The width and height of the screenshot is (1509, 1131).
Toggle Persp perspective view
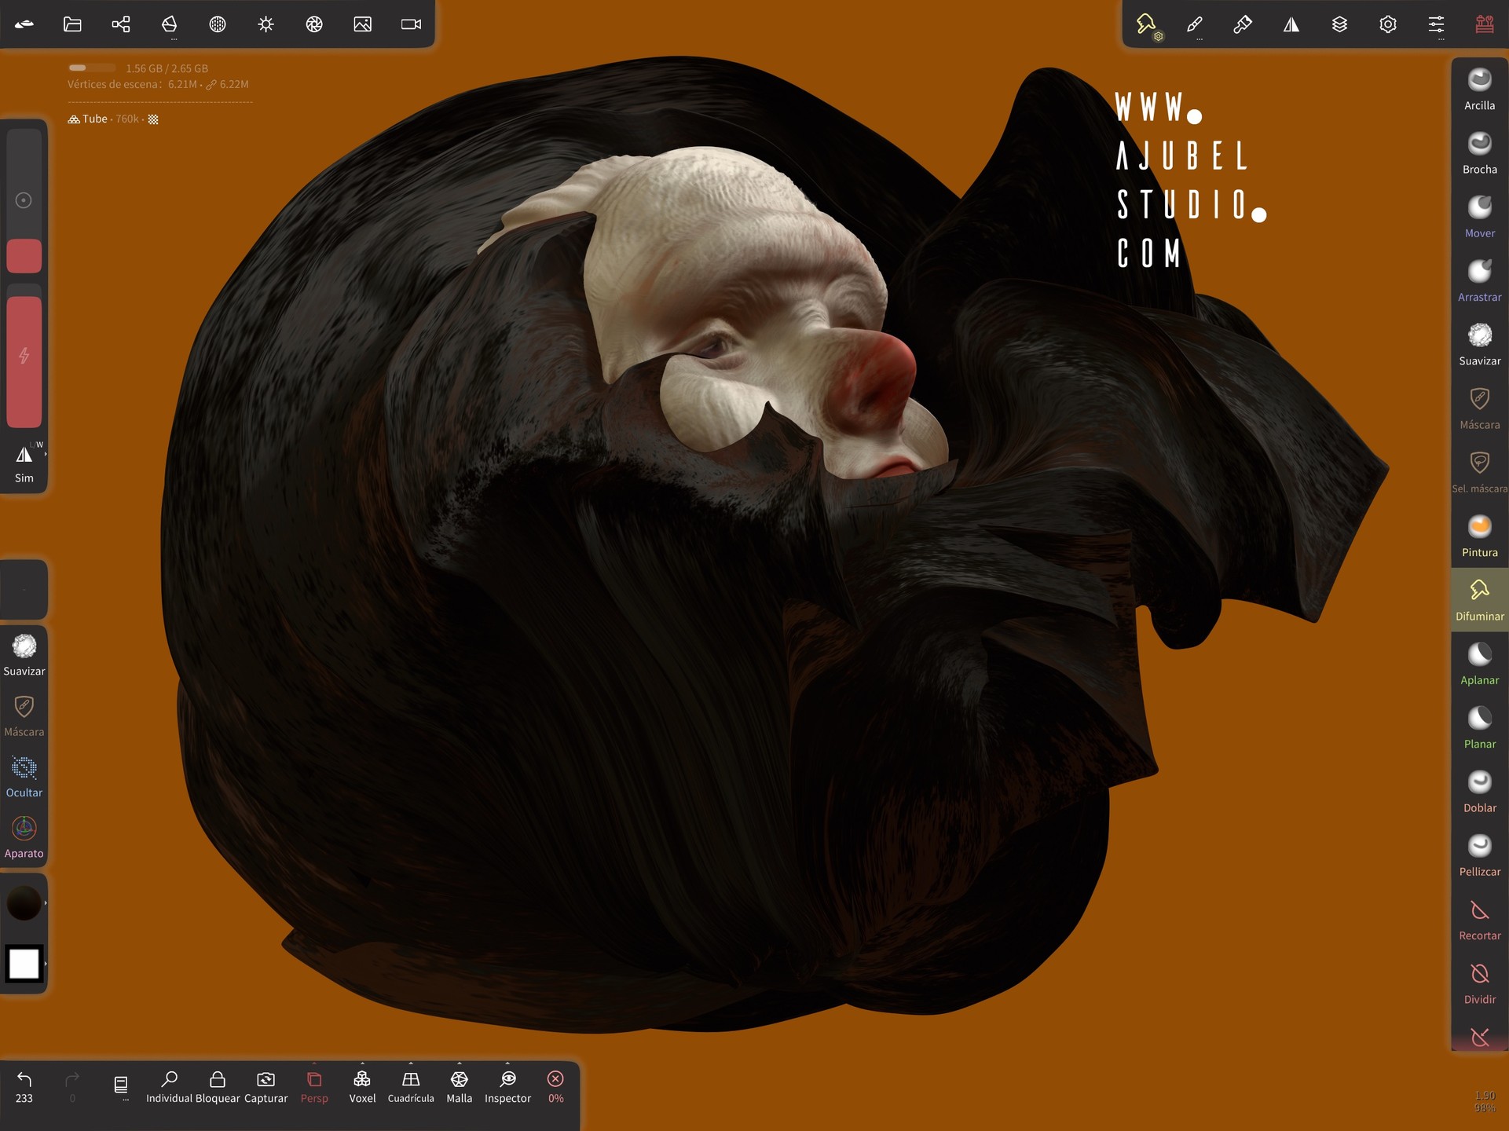coord(314,1086)
